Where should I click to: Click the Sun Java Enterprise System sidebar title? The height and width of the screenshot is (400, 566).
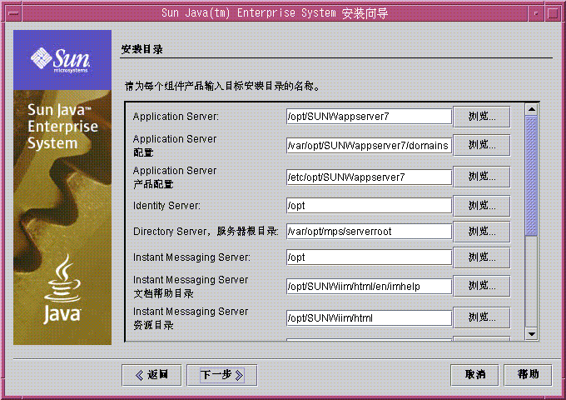[x=62, y=127]
